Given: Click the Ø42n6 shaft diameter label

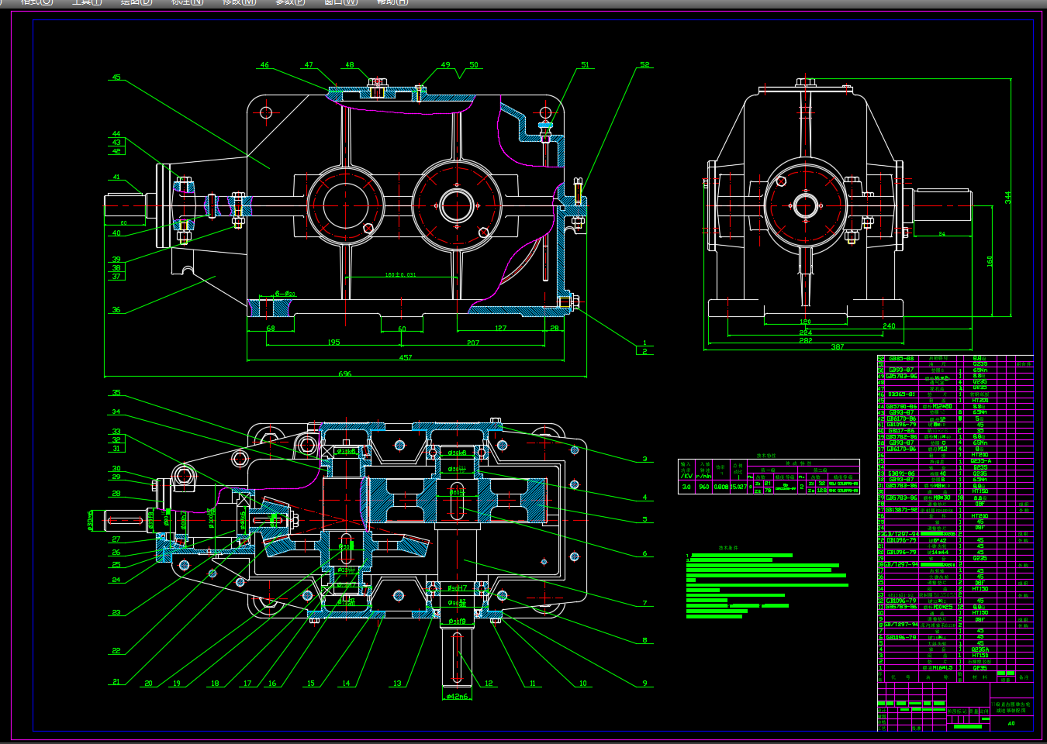Looking at the screenshot, I should coord(458,697).
